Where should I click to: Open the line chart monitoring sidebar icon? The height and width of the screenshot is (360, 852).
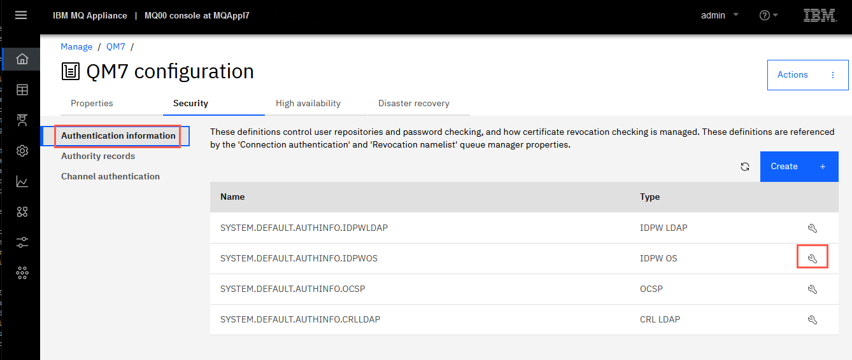click(x=22, y=181)
